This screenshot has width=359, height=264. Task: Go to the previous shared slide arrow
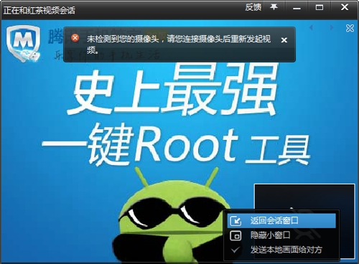pyautogui.click(x=311, y=27)
